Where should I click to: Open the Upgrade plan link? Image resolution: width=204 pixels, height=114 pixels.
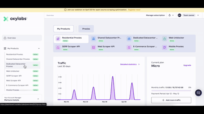point(187,65)
